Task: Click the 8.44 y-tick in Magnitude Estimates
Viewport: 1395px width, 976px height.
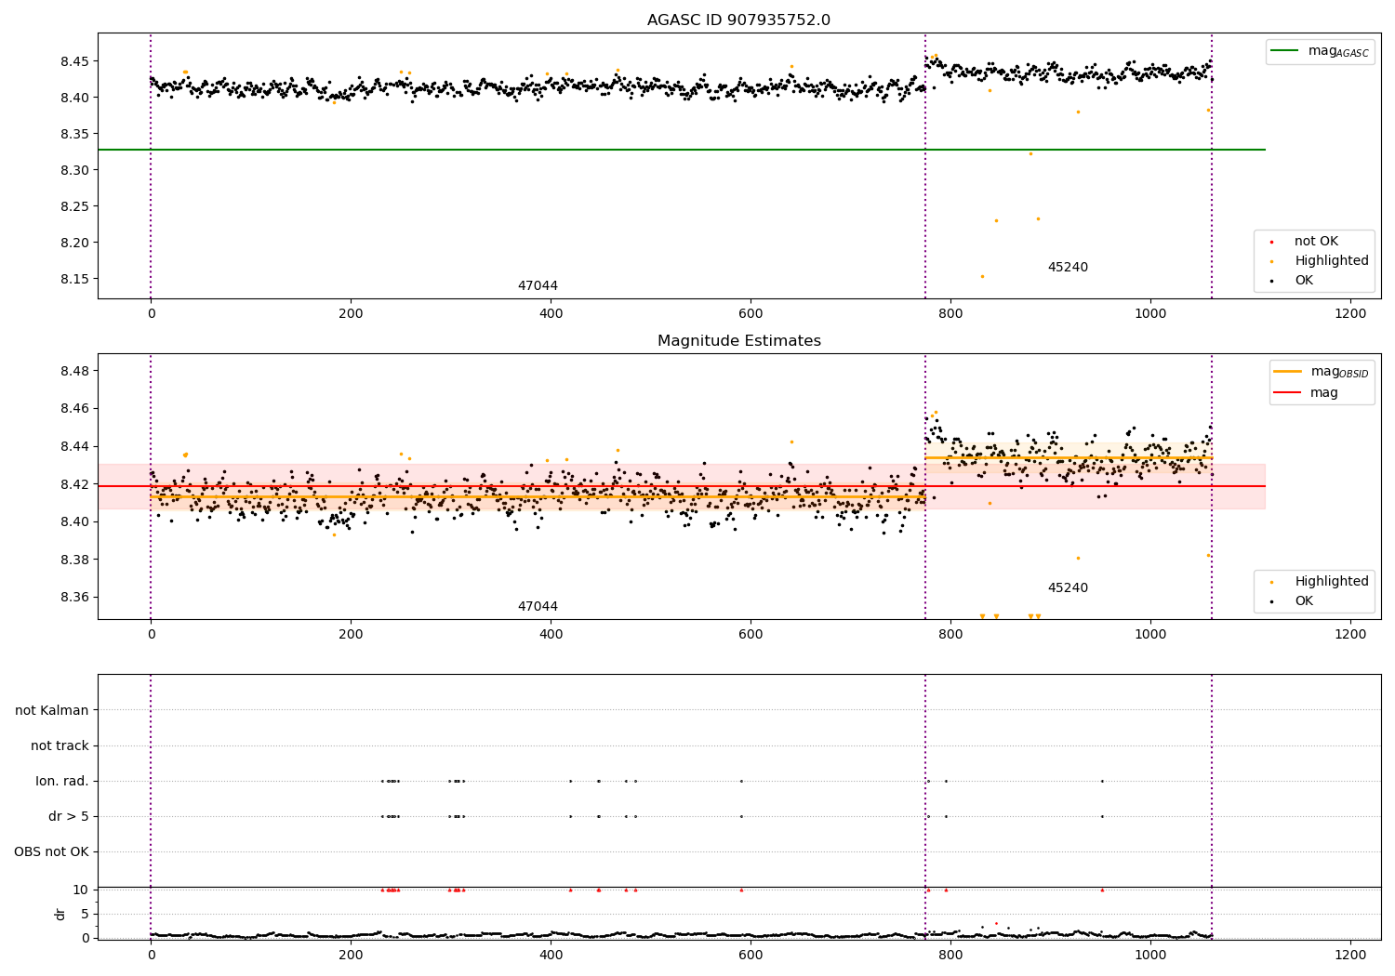Action: pyautogui.click(x=74, y=446)
